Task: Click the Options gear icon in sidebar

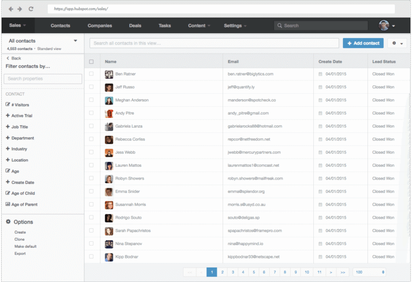Action: [9, 221]
